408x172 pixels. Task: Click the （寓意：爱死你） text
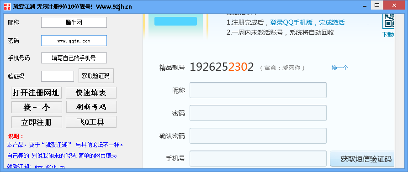pyautogui.click(x=282, y=68)
